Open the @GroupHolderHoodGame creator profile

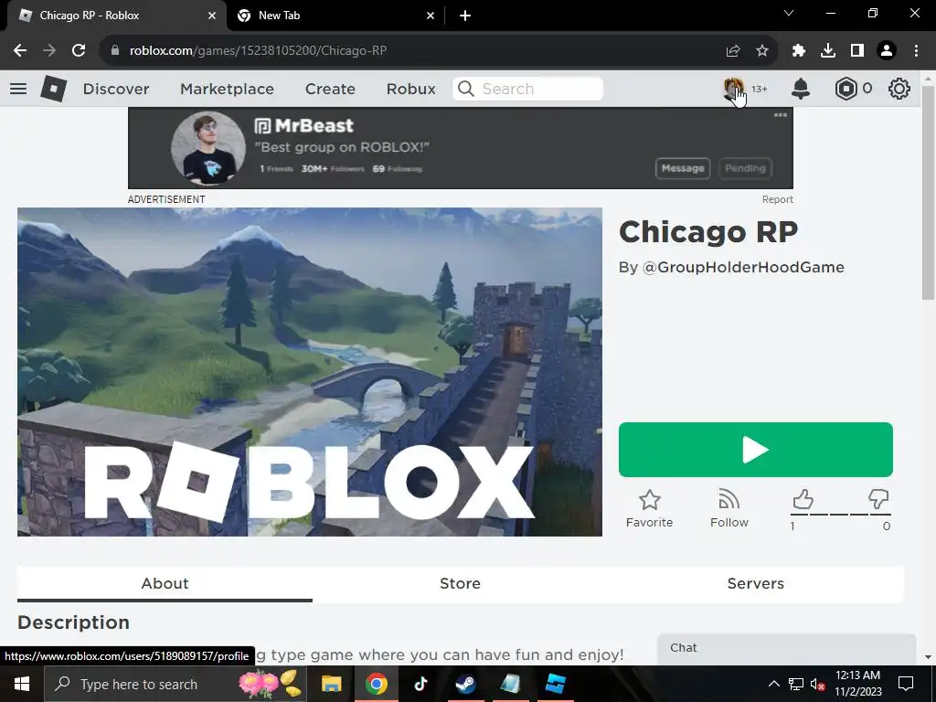click(x=742, y=268)
